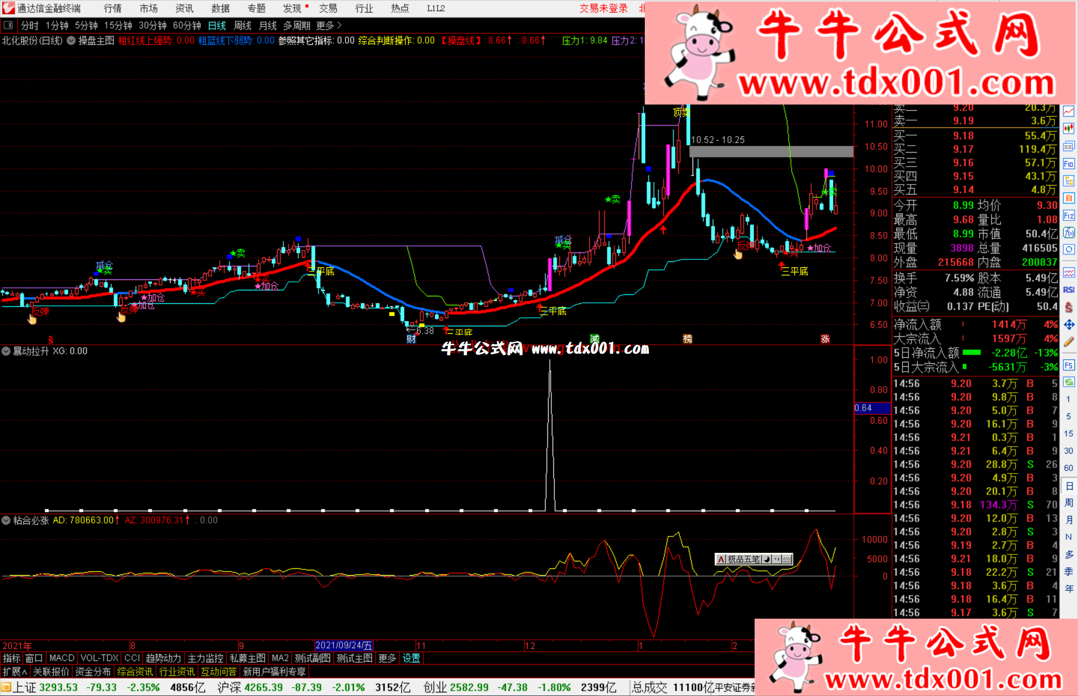Toggle the IME punctuation mode button
The height and width of the screenshot is (696, 1078).
[x=777, y=559]
